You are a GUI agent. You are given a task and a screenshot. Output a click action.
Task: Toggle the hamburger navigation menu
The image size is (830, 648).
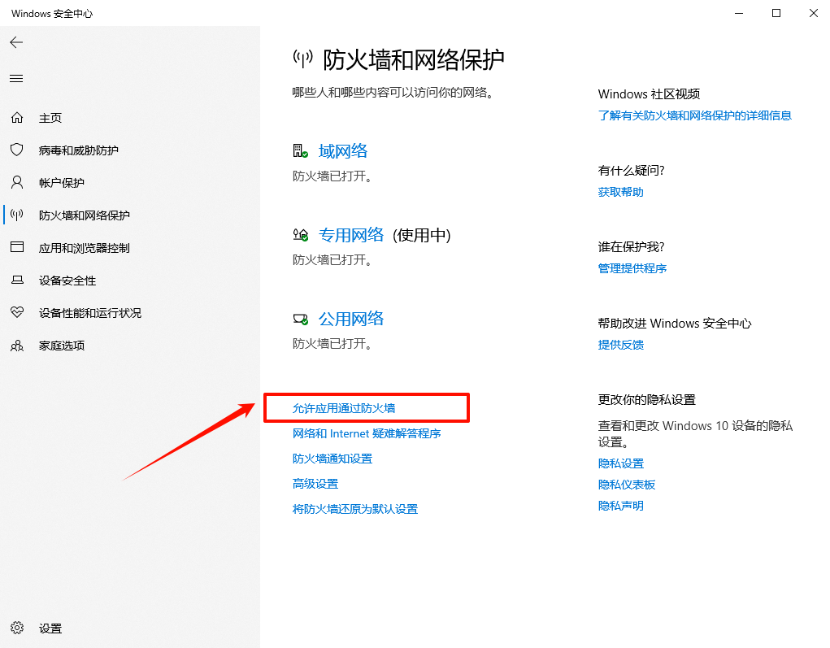pyautogui.click(x=16, y=79)
